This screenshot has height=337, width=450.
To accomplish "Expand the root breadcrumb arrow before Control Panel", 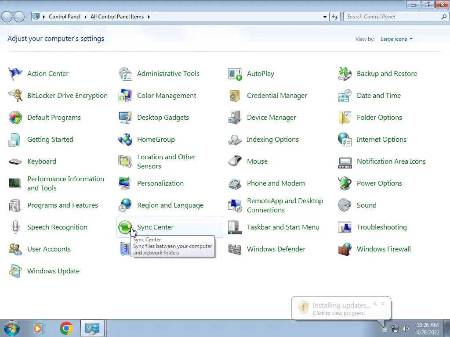I will click(x=44, y=17).
